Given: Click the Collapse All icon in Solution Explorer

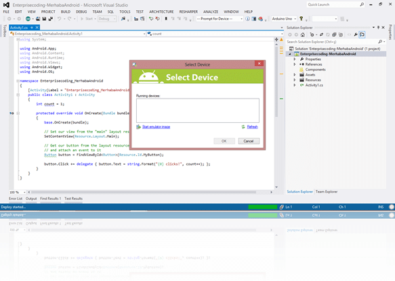Looking at the screenshot, I should [334, 34].
